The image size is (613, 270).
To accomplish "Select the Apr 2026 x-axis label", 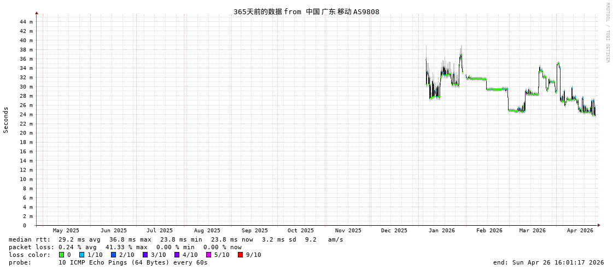I will (580, 231).
